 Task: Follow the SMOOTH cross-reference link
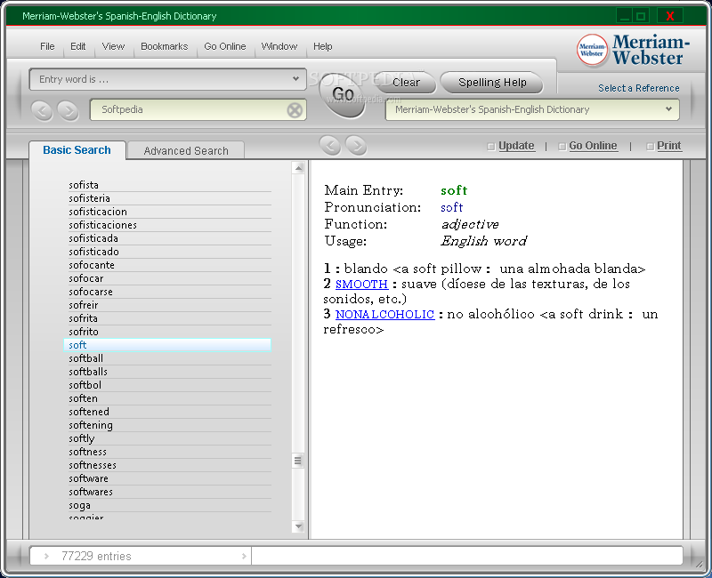point(361,285)
